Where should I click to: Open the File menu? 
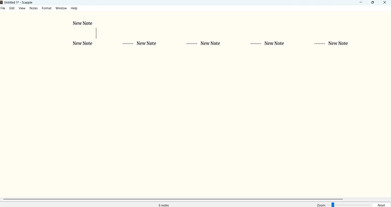3,9
